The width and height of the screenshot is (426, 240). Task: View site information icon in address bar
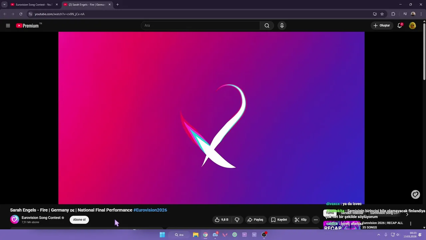(30, 14)
